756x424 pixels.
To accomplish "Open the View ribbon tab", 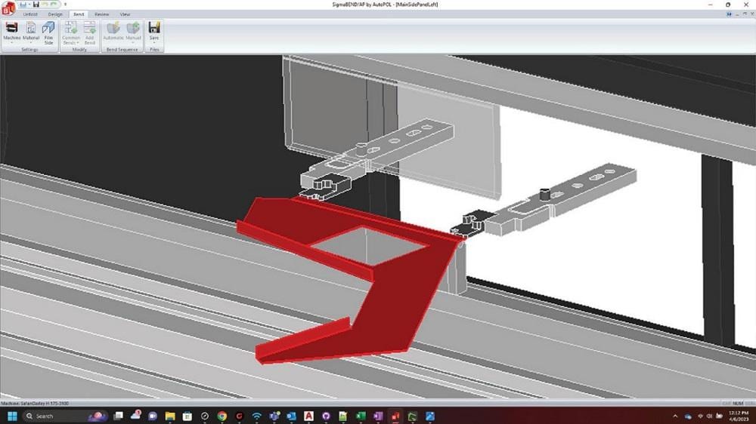I will point(125,14).
